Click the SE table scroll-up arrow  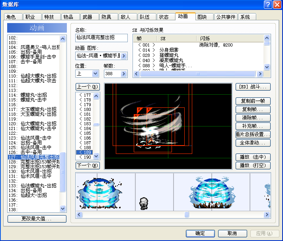[x=267, y=38]
